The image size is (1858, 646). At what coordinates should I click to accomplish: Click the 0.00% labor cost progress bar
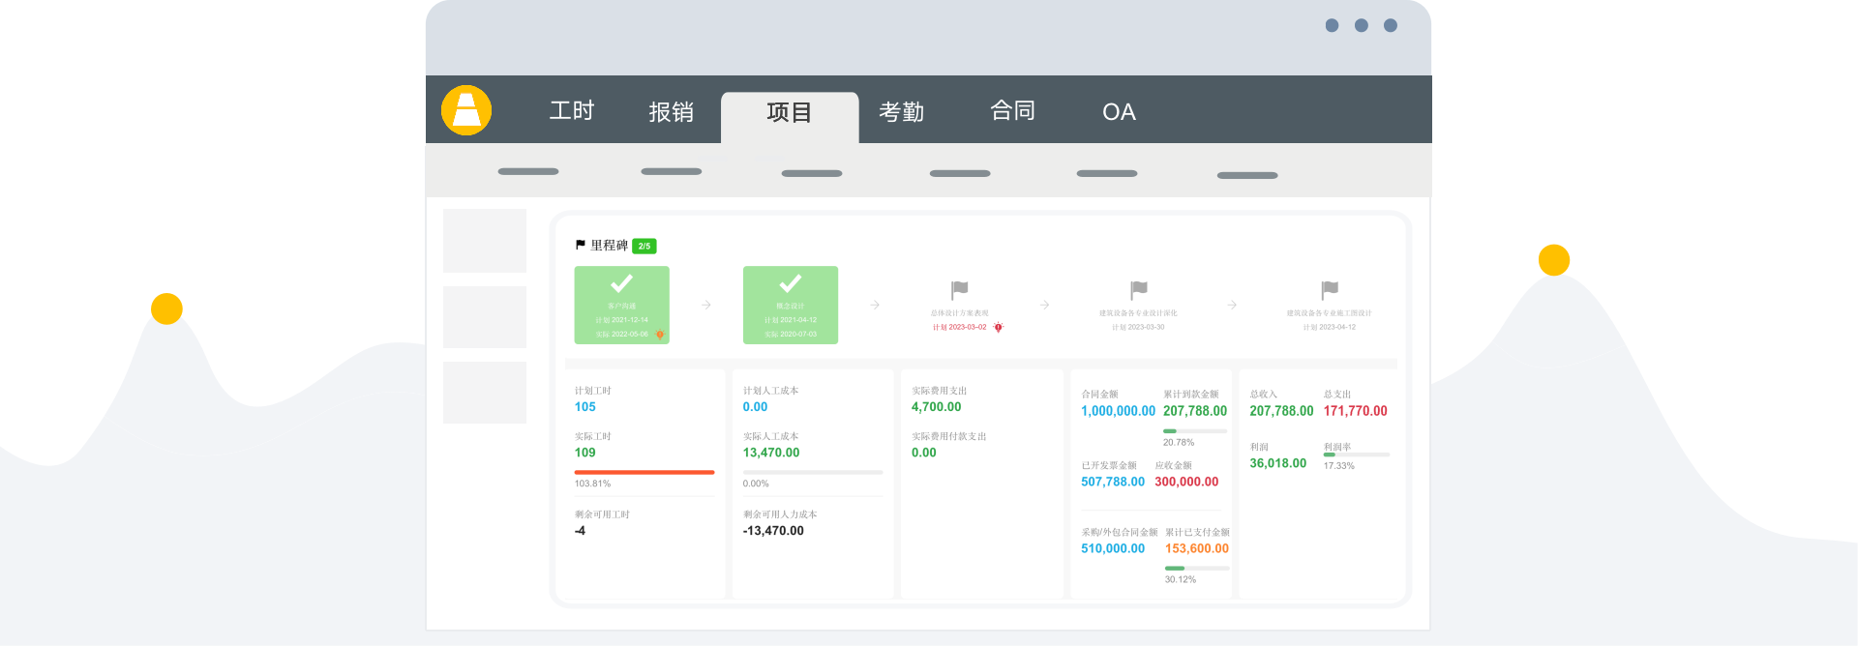pyautogui.click(x=813, y=472)
